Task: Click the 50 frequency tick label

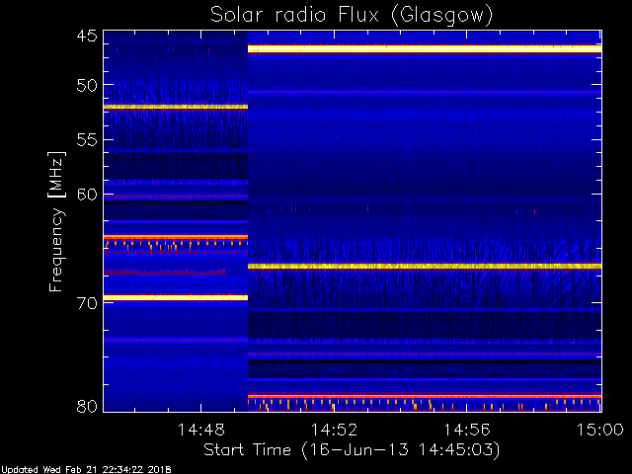Action: click(87, 86)
